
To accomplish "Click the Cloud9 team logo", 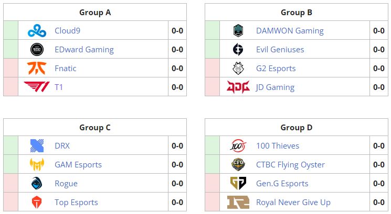I will coord(37,31).
